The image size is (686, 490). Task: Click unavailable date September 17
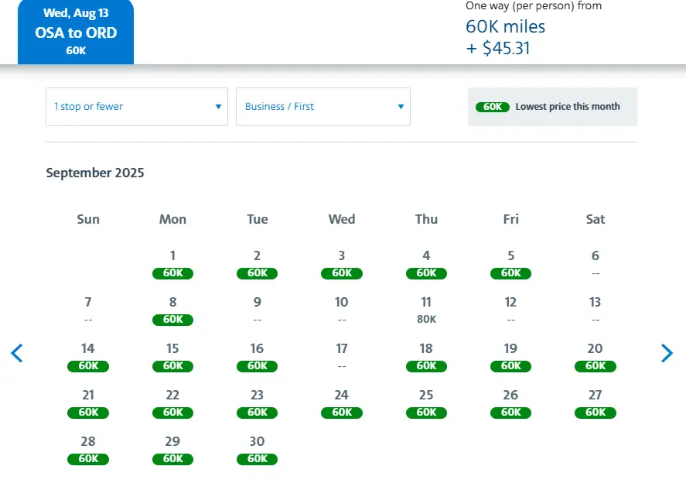342,357
